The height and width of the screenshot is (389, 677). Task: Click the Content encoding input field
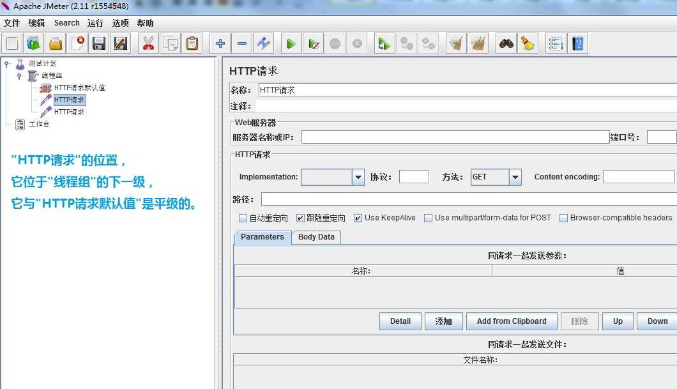[x=639, y=177]
